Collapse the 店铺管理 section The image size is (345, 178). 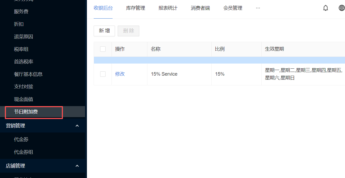coord(77,166)
